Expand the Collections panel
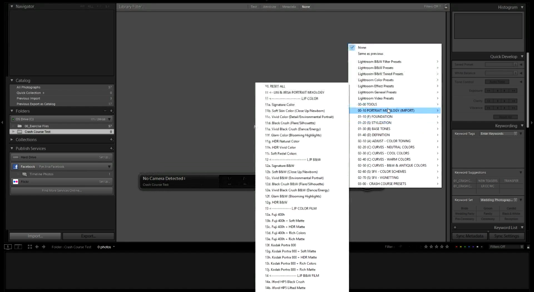The image size is (534, 292). [12, 140]
